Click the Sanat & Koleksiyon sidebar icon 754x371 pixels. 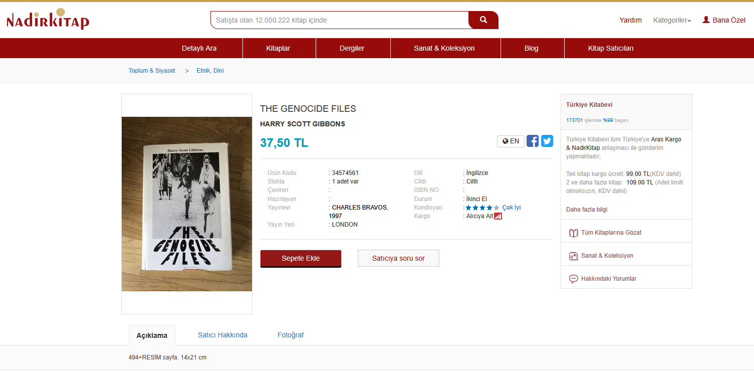(x=574, y=256)
